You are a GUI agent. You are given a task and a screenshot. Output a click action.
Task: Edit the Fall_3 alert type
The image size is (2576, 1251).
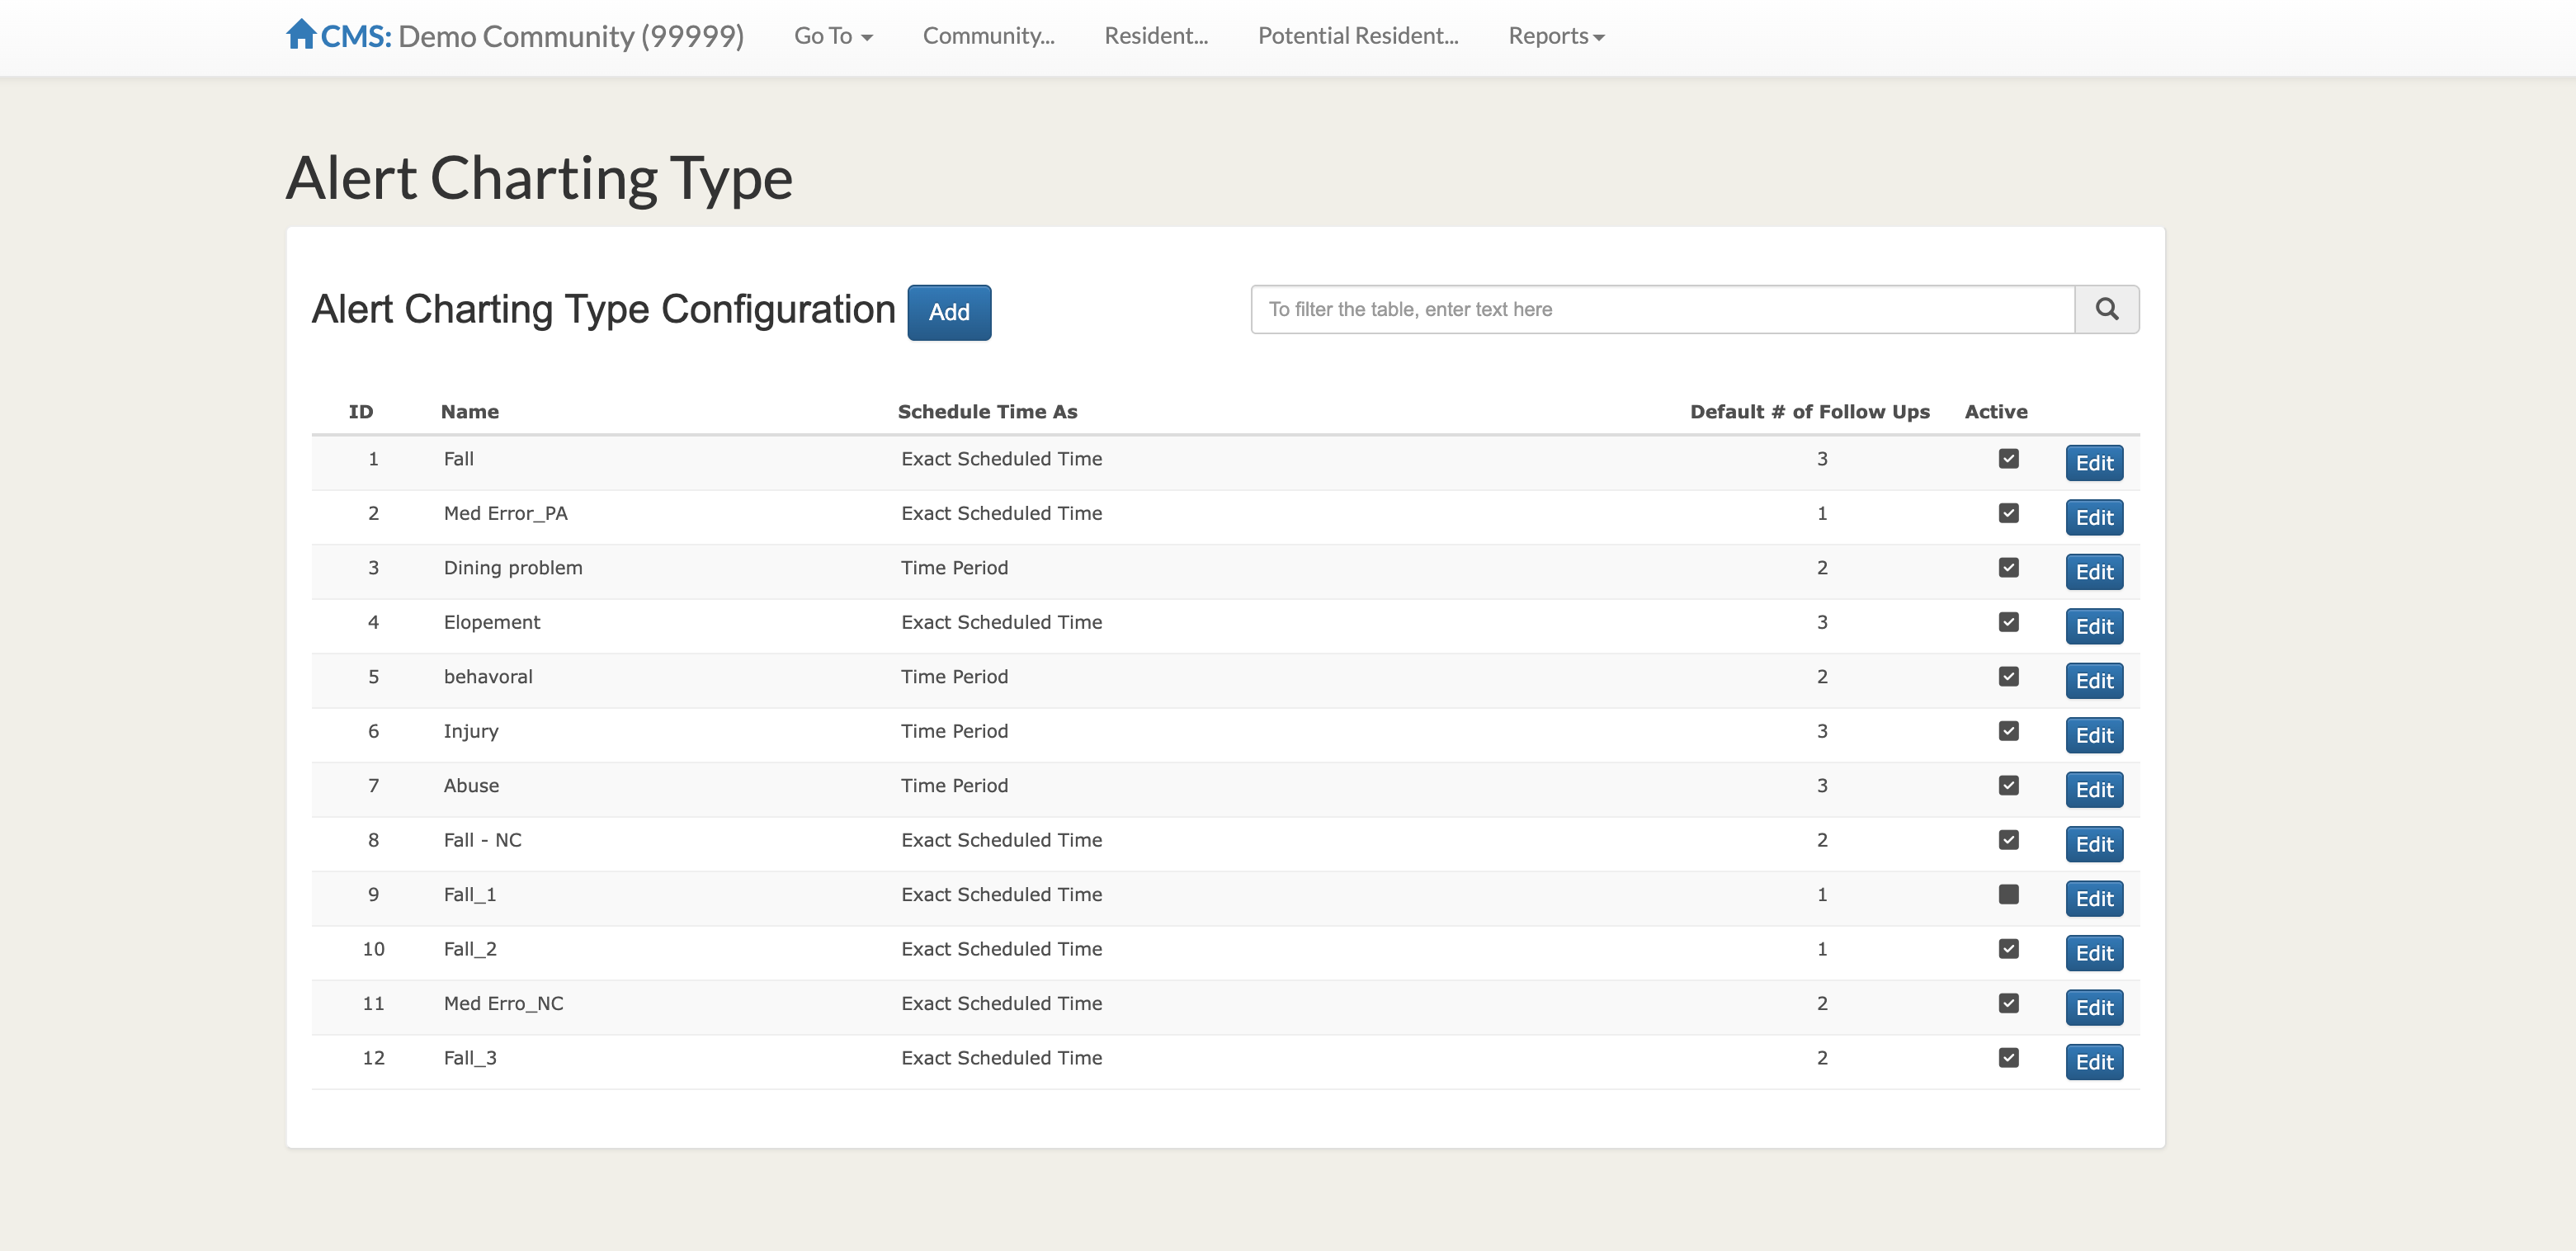click(2093, 1063)
